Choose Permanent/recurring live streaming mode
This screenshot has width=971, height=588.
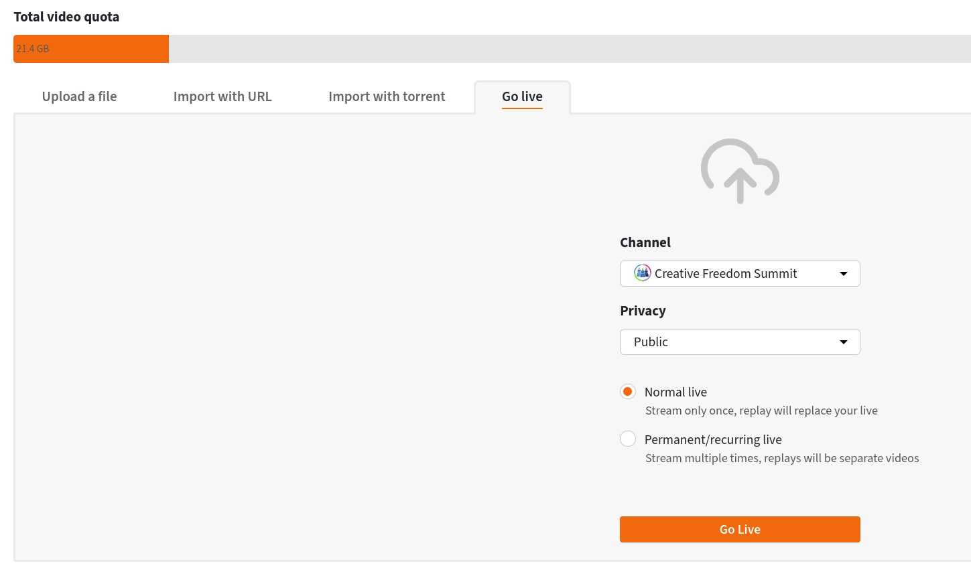coord(628,439)
